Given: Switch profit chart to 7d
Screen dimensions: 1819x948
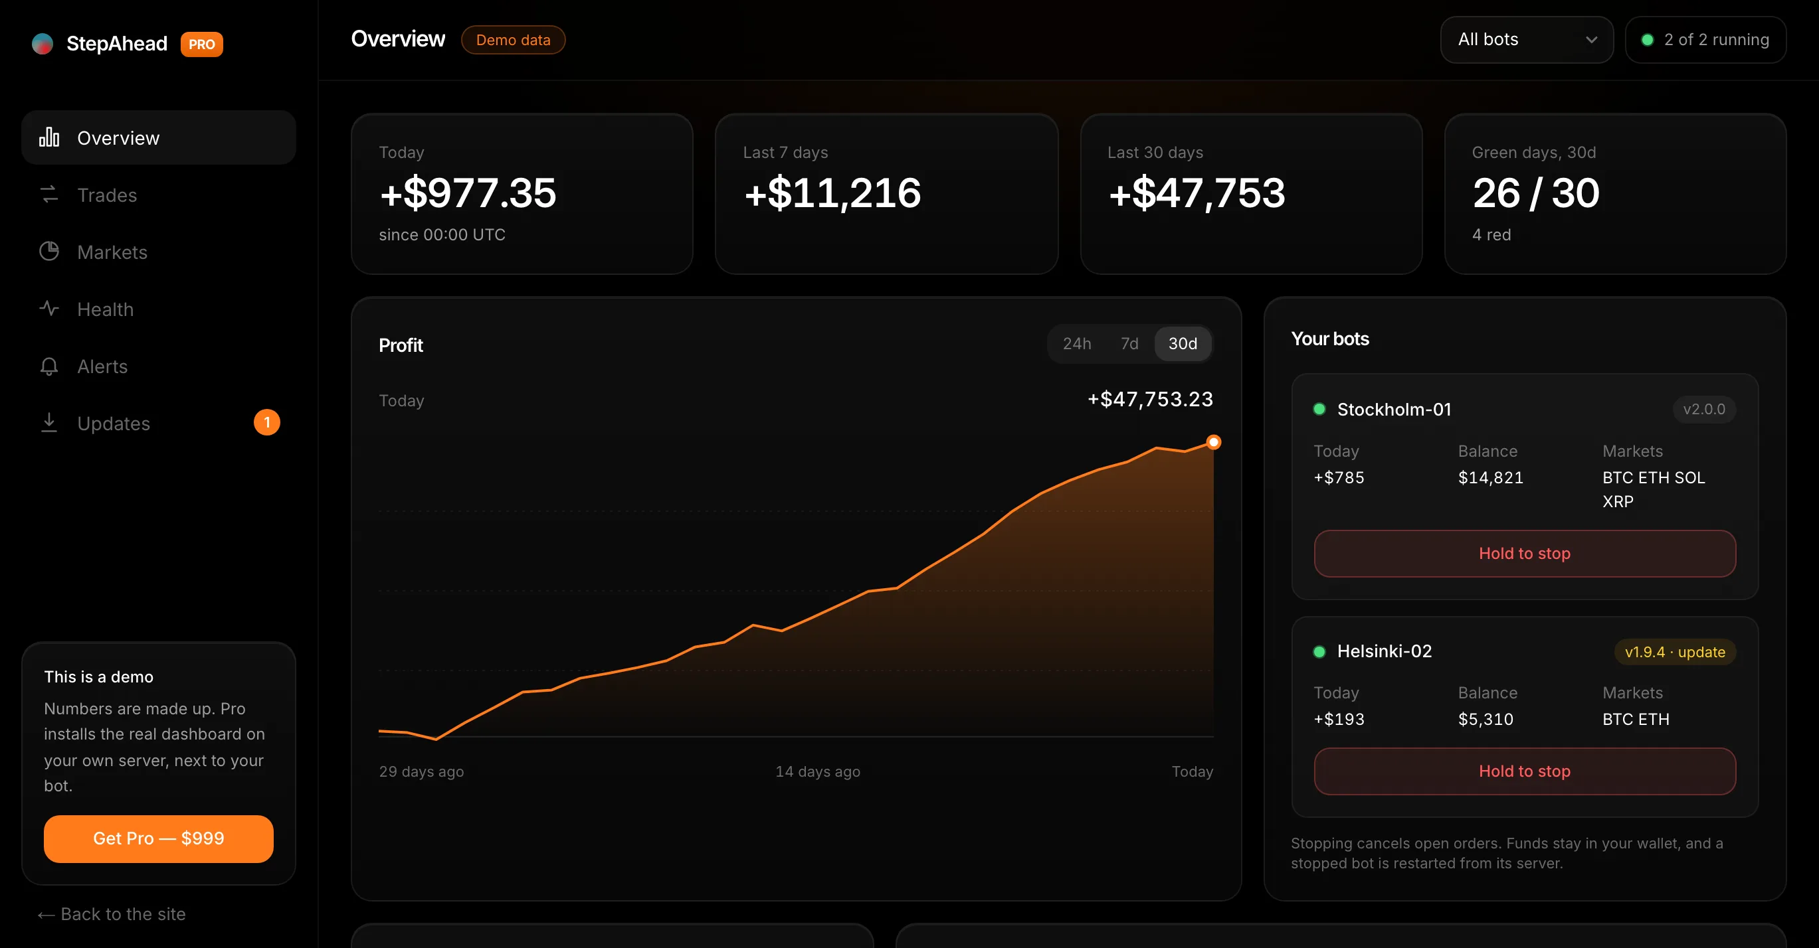Looking at the screenshot, I should click(x=1129, y=343).
